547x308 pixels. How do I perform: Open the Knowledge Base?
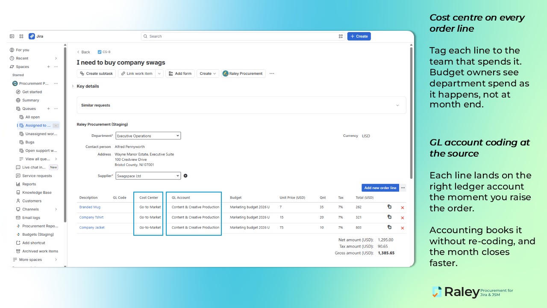pyautogui.click(x=37, y=192)
